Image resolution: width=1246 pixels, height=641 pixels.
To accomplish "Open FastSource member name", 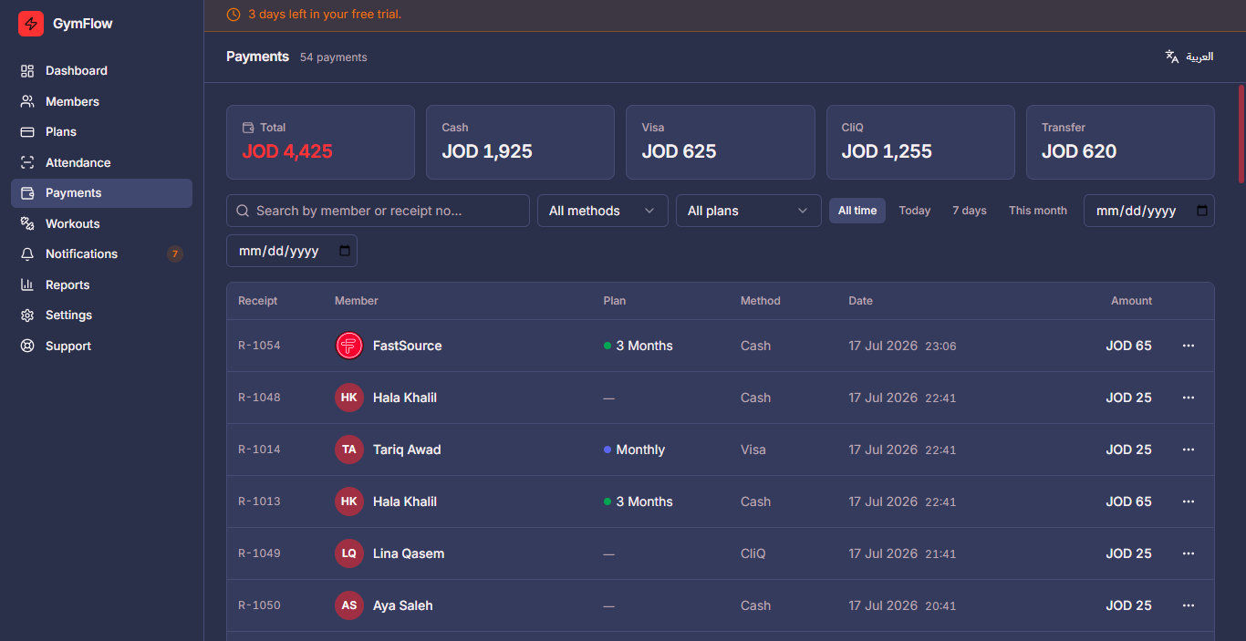I will pyautogui.click(x=408, y=346).
